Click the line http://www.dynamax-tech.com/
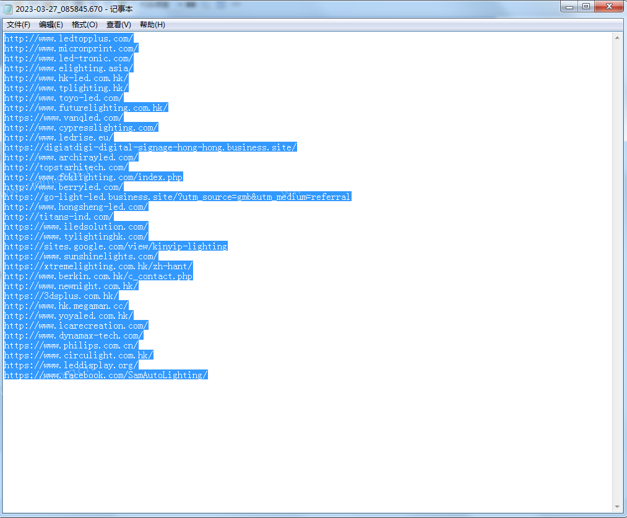 (74, 335)
